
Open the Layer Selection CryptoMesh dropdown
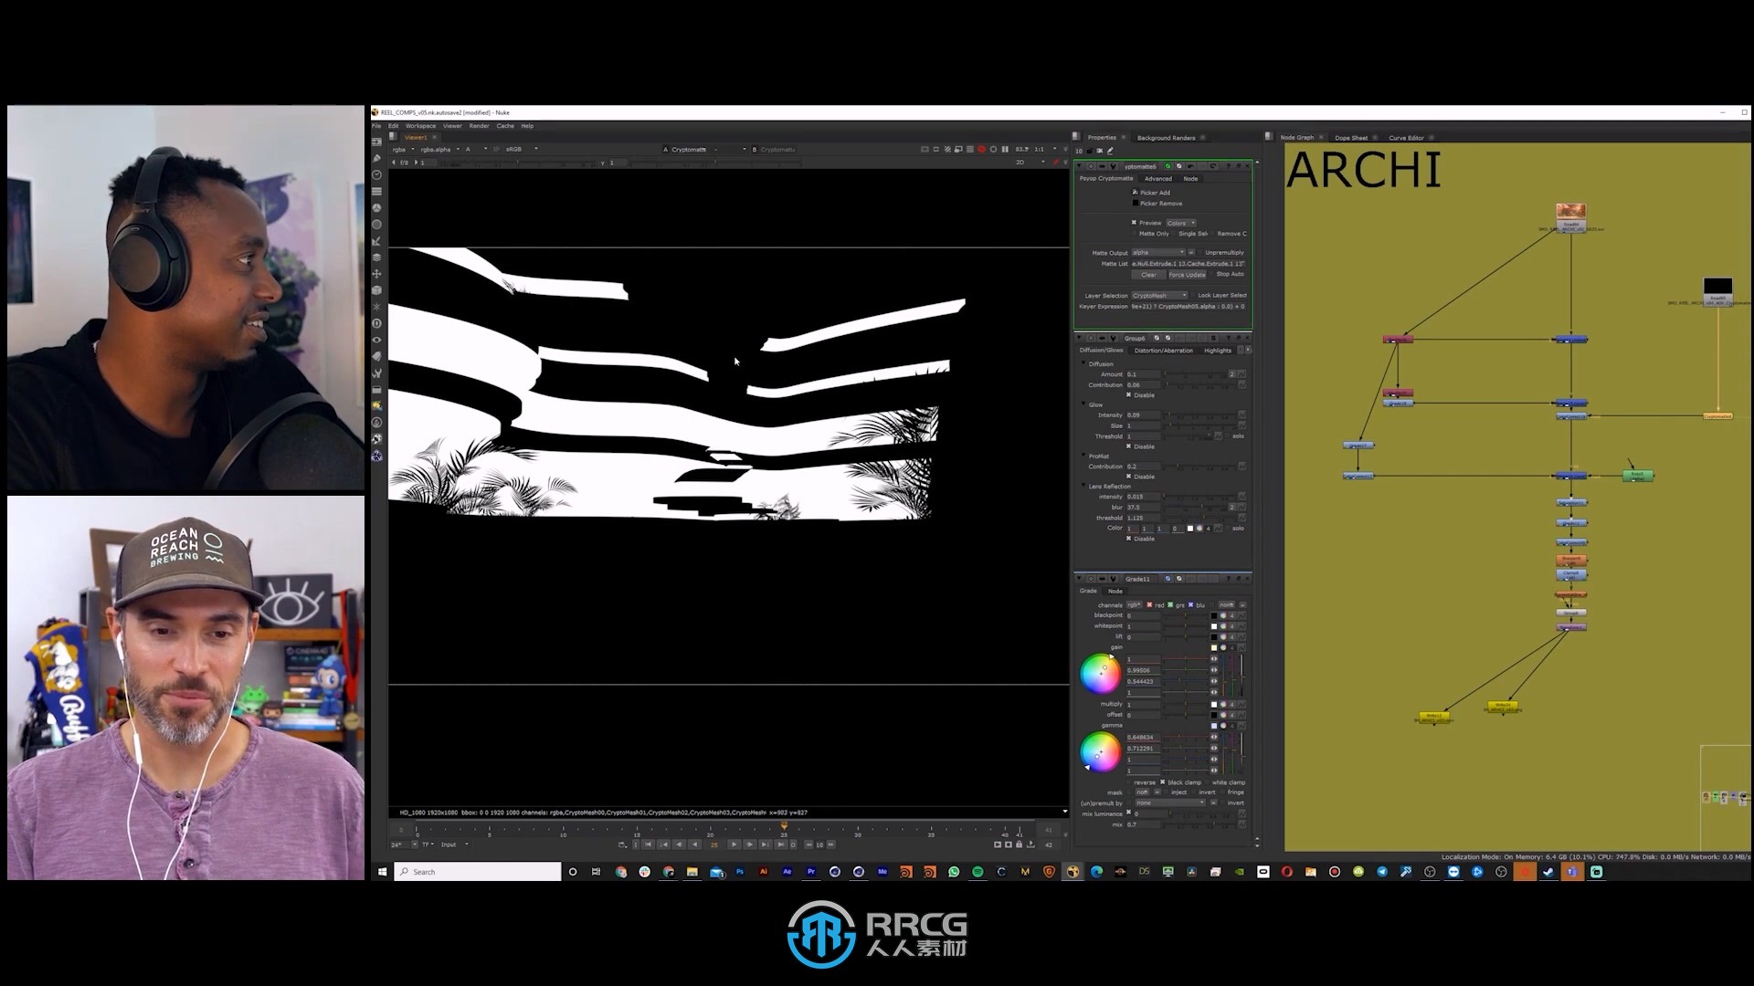tap(1159, 296)
